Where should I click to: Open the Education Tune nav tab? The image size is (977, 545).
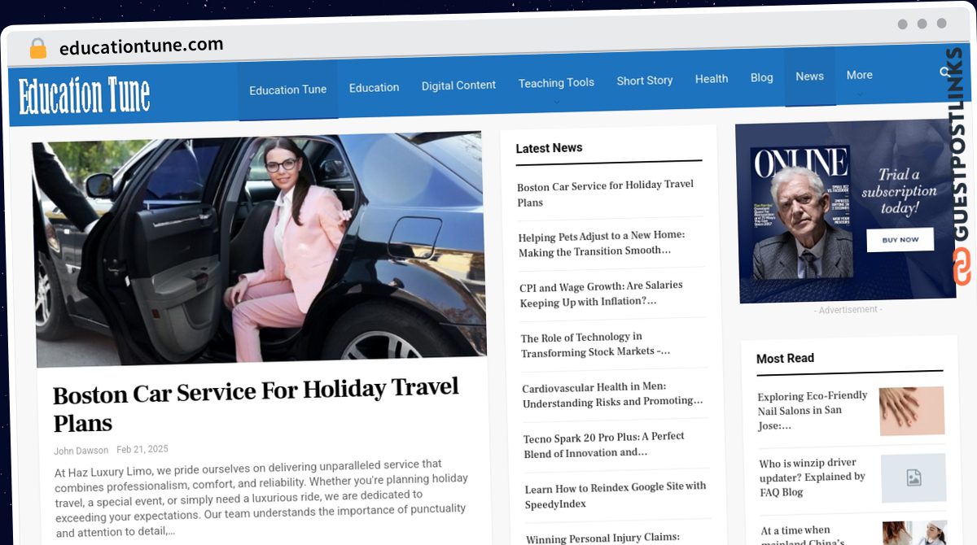click(x=287, y=90)
